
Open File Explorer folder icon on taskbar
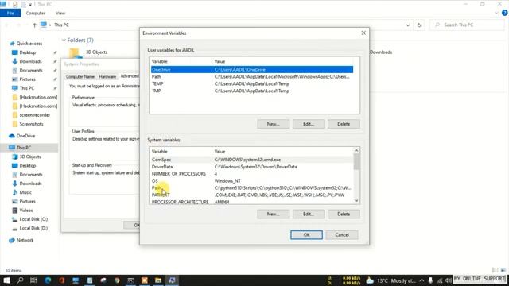(x=158, y=280)
